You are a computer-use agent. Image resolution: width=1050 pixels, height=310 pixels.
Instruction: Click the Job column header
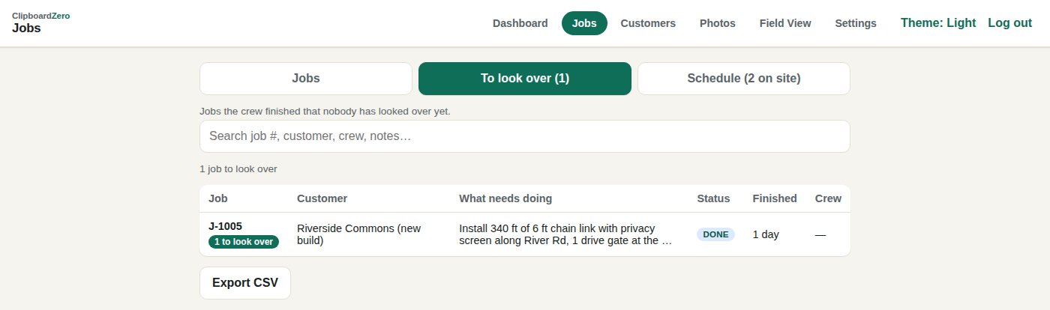(x=218, y=198)
